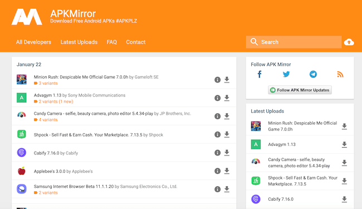Download Advagym in Latest Uploads sidebar
362x209 pixels.
tap(344, 144)
